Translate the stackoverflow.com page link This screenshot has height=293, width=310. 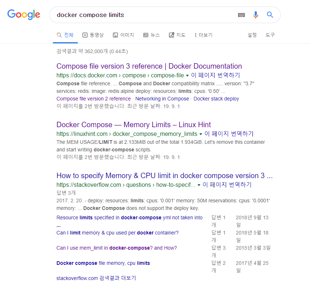coord(227,185)
